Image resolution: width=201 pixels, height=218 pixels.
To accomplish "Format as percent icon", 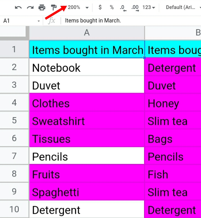I will pos(112,7).
